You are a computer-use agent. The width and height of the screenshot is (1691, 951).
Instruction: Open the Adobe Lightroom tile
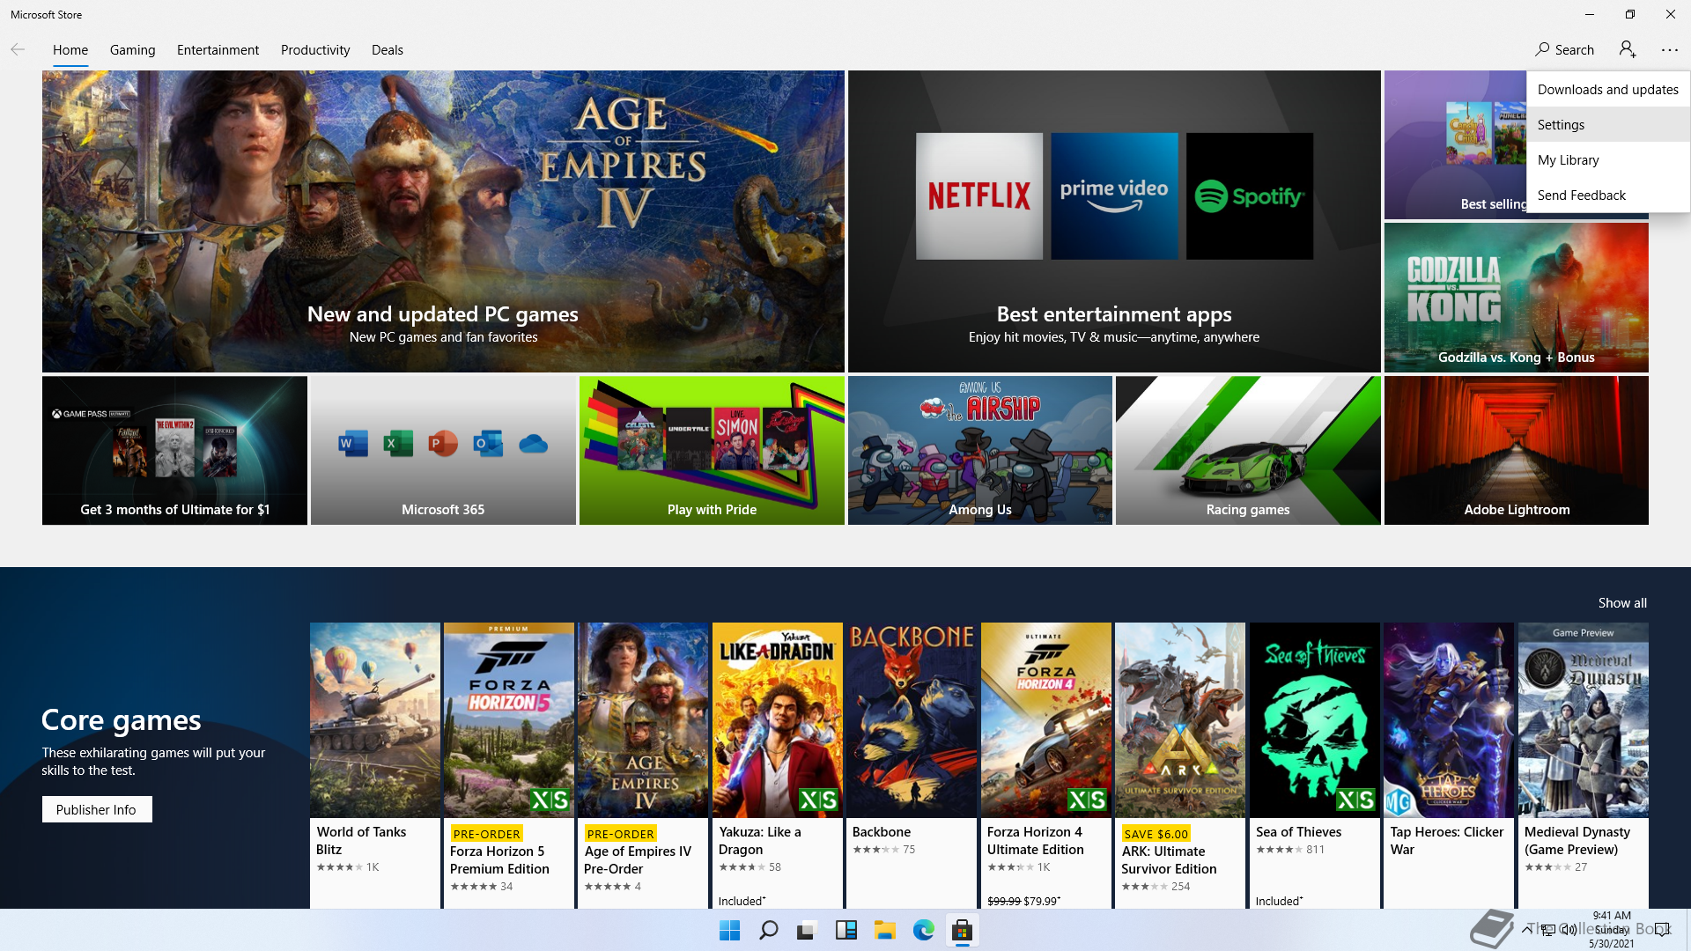pos(1516,450)
